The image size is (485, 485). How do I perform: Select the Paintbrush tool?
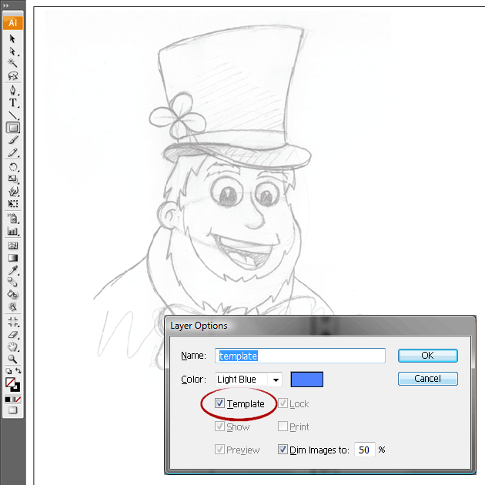(x=12, y=140)
